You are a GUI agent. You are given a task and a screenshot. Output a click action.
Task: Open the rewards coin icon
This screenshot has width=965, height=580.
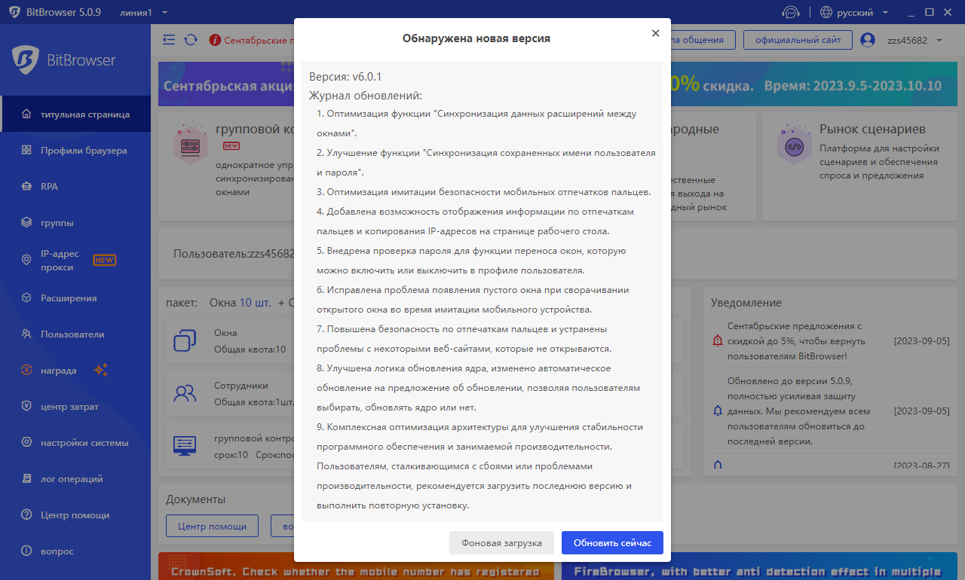pos(26,371)
